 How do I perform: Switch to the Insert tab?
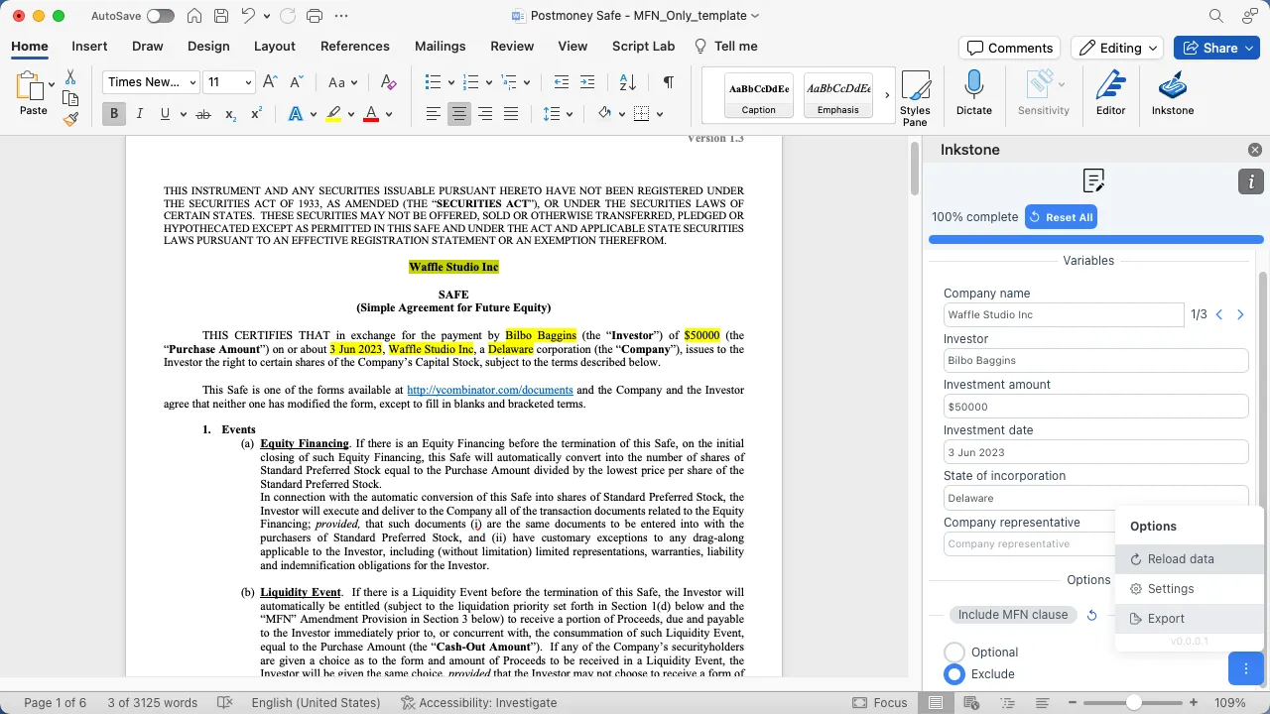(x=89, y=46)
